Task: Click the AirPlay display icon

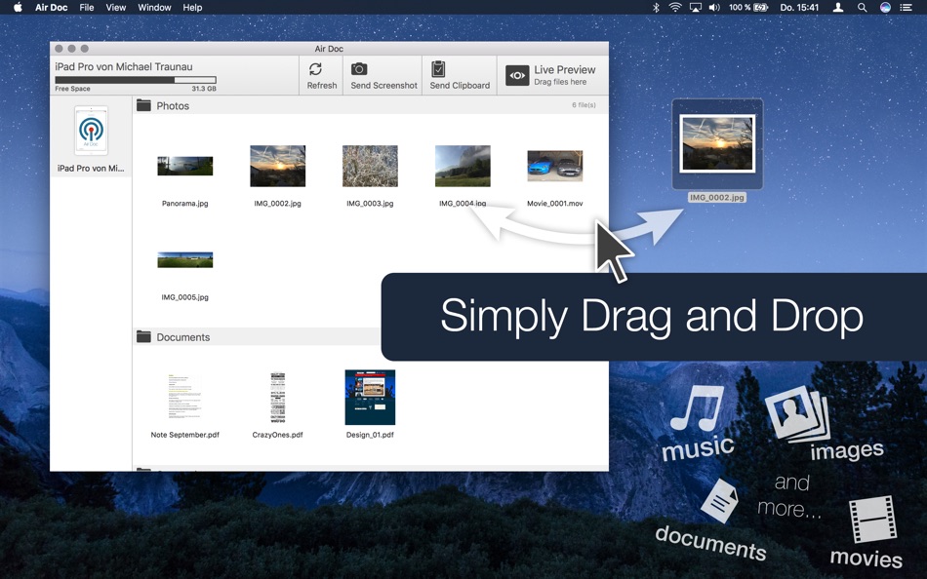Action: point(695,7)
